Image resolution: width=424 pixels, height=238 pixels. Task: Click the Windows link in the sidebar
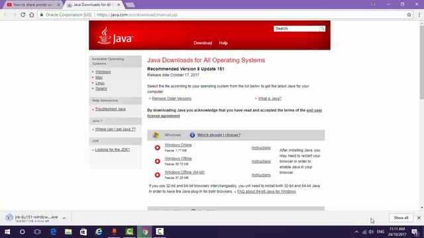(103, 72)
